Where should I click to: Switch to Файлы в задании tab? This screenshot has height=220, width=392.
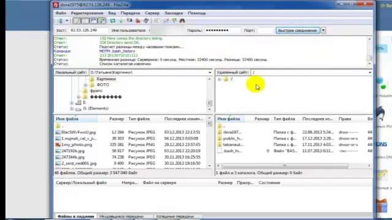click(76, 216)
